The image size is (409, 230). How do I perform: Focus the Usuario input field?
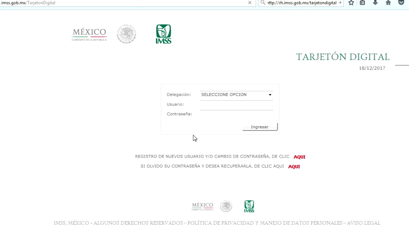click(236, 105)
